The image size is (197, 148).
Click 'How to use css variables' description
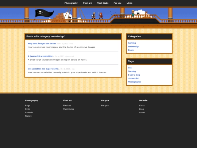click(x=67, y=72)
